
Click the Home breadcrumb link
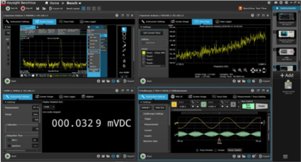coord(52,3)
